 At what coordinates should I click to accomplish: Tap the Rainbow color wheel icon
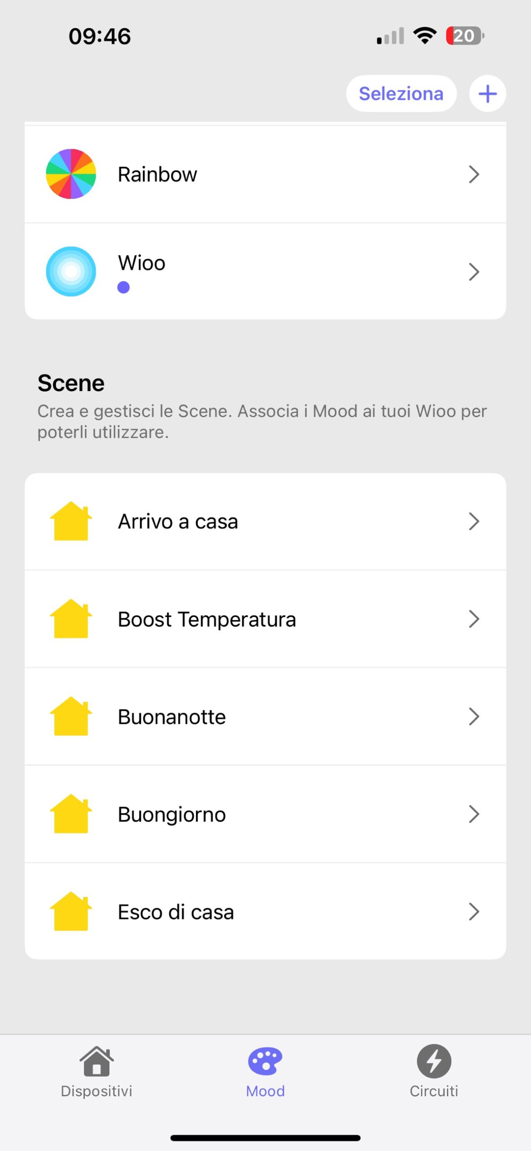coord(71,174)
